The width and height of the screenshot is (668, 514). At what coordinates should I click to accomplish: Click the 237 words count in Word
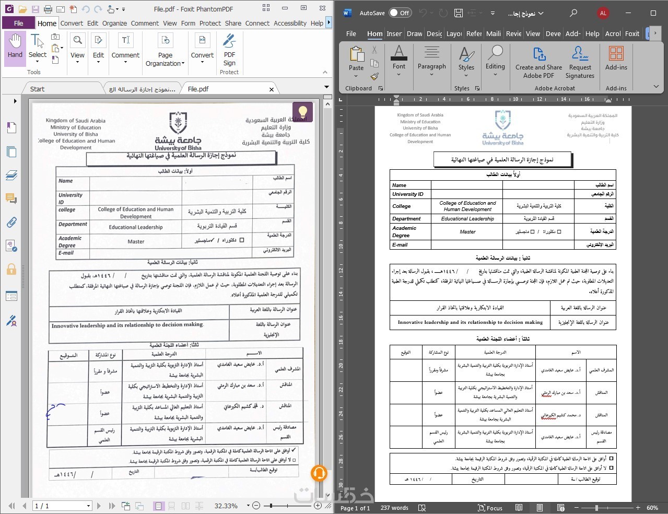click(394, 508)
